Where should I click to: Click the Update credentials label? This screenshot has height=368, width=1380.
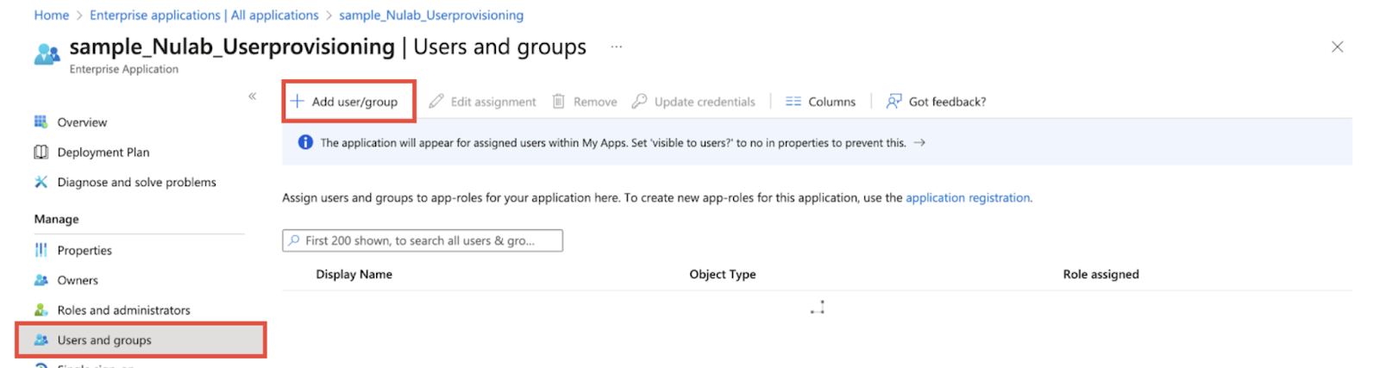click(705, 102)
